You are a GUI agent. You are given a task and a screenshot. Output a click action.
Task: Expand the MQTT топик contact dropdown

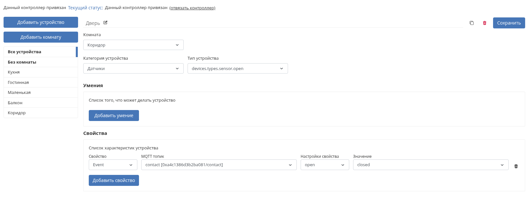point(219,165)
